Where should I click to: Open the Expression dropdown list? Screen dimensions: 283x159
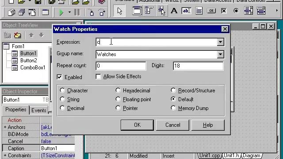coord(220,42)
